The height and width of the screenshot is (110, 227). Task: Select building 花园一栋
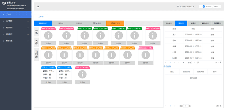click(37, 54)
